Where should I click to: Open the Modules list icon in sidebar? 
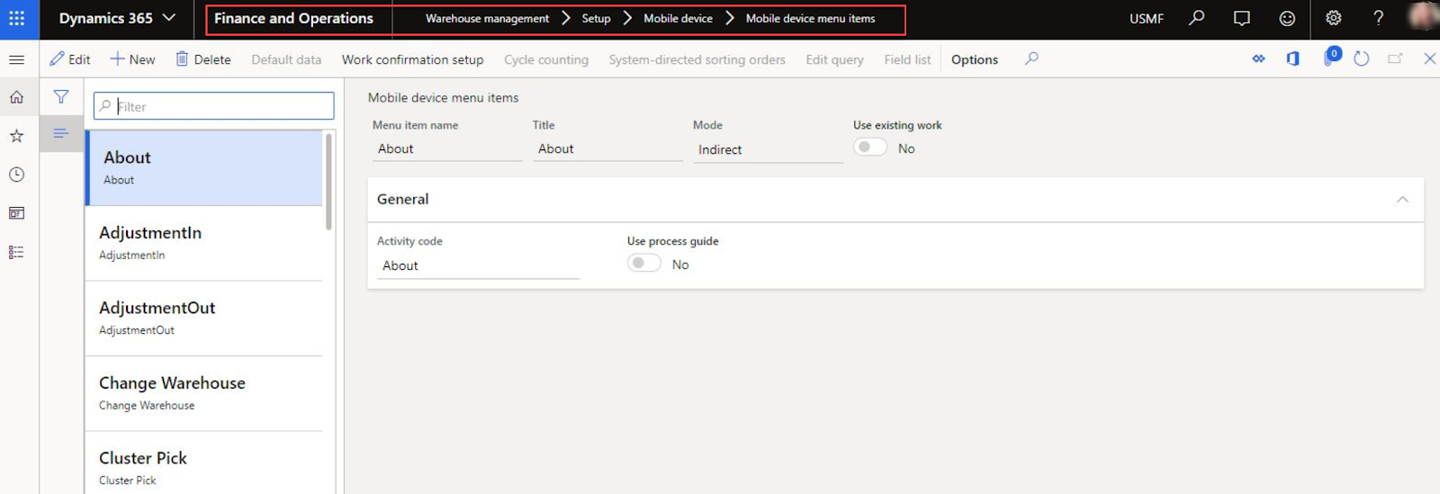[16, 252]
